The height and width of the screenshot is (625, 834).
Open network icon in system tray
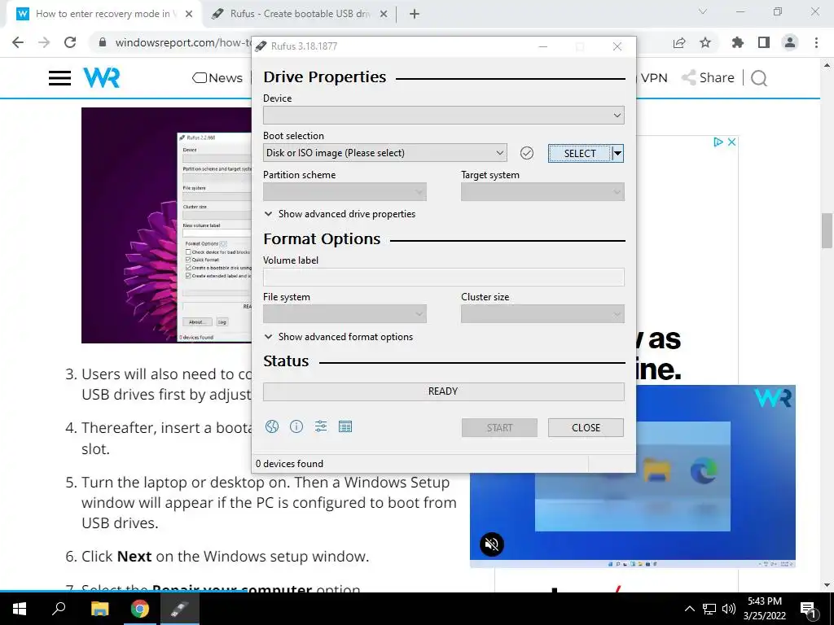pyautogui.click(x=709, y=609)
